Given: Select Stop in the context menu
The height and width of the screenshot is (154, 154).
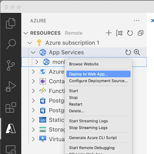Looking at the screenshot, I should 98,97.
